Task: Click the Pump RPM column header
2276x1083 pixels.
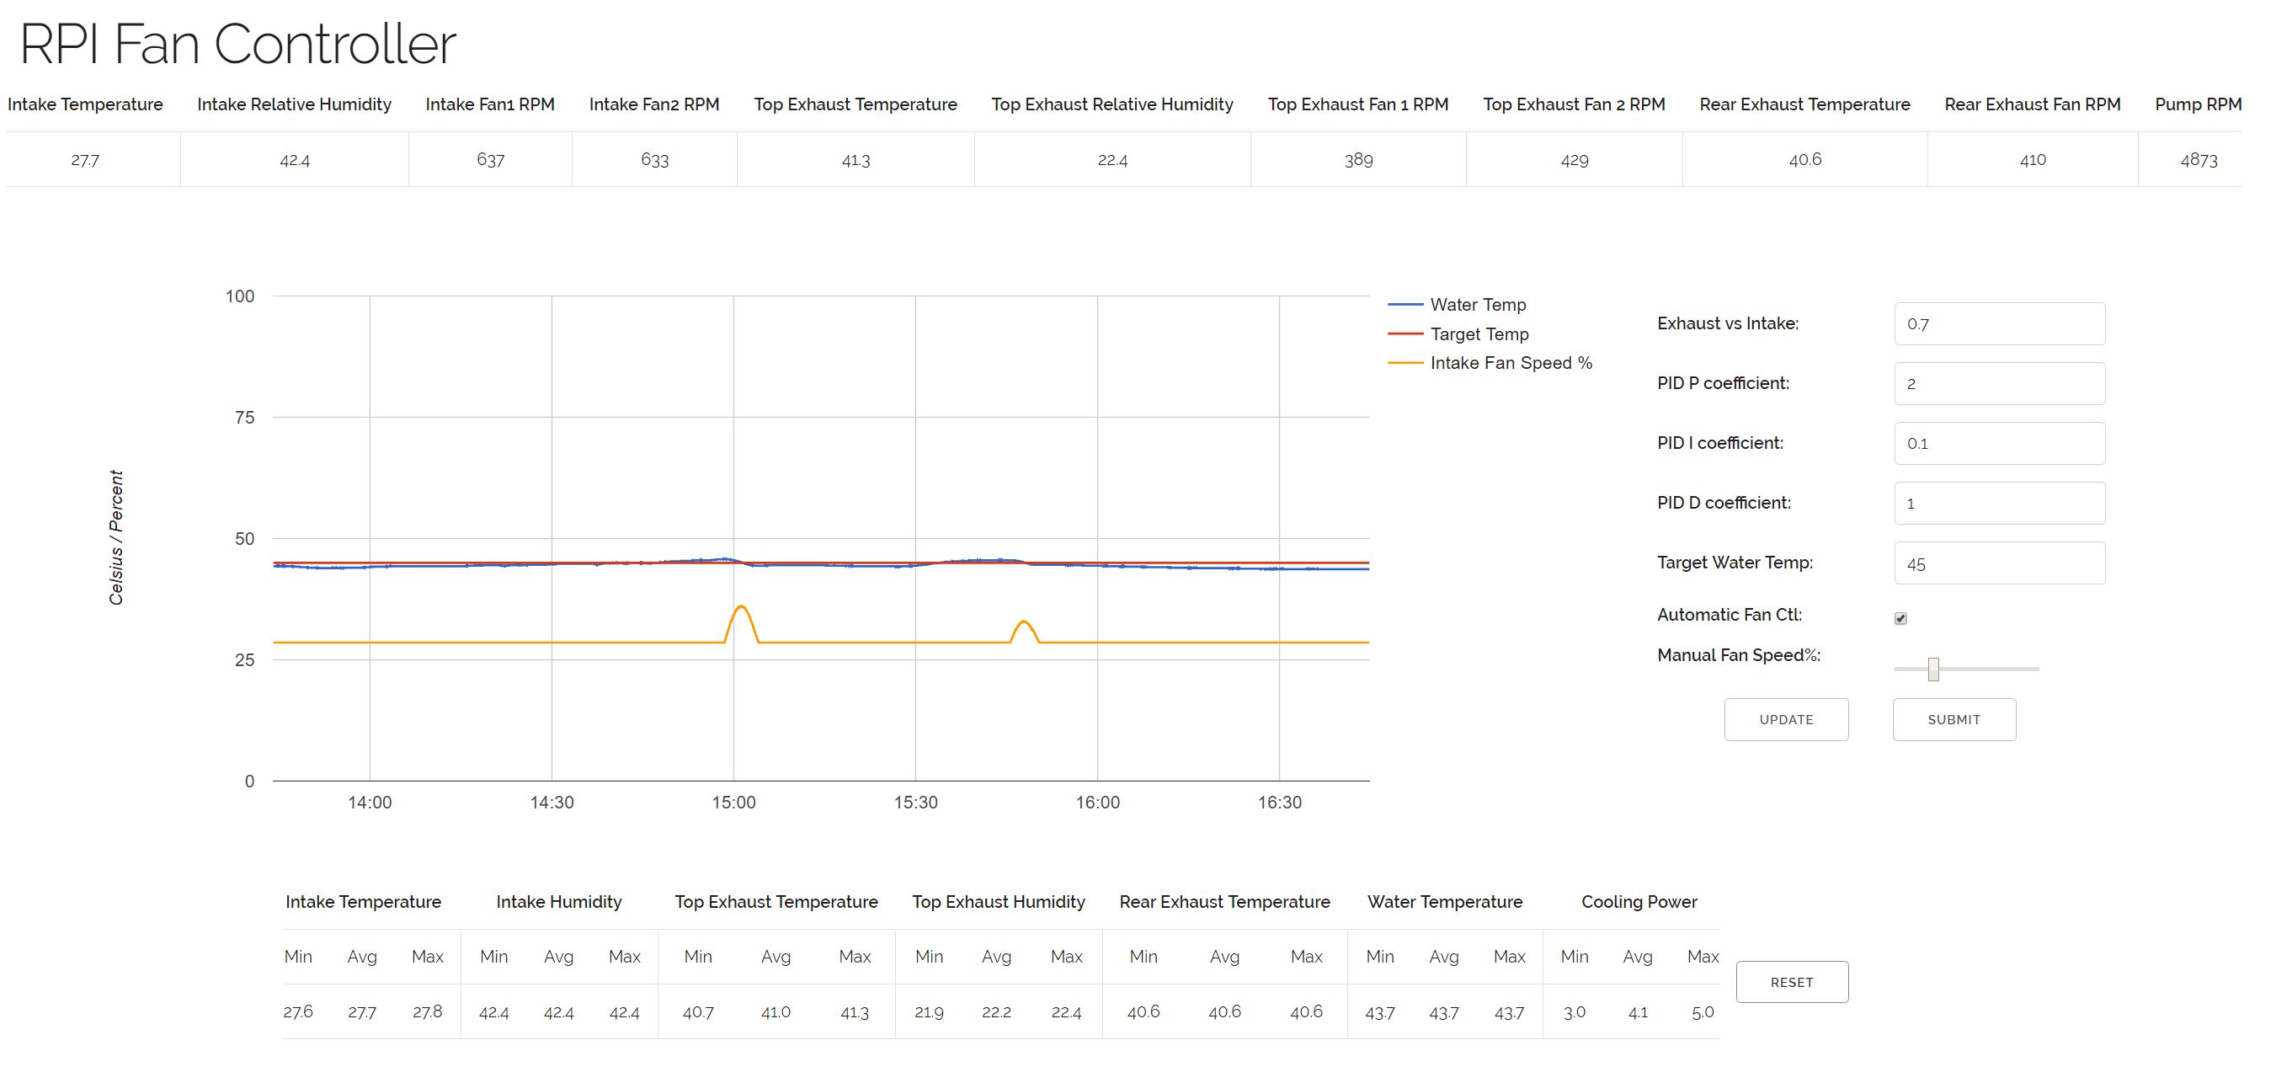Action: 2198,104
